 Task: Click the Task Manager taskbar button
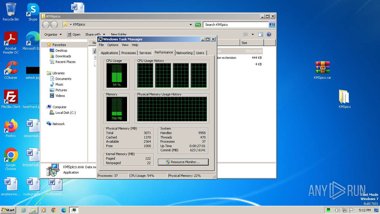point(74,210)
